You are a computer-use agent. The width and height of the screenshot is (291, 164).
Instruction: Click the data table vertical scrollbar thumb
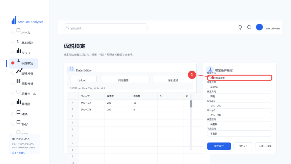tap(191, 104)
